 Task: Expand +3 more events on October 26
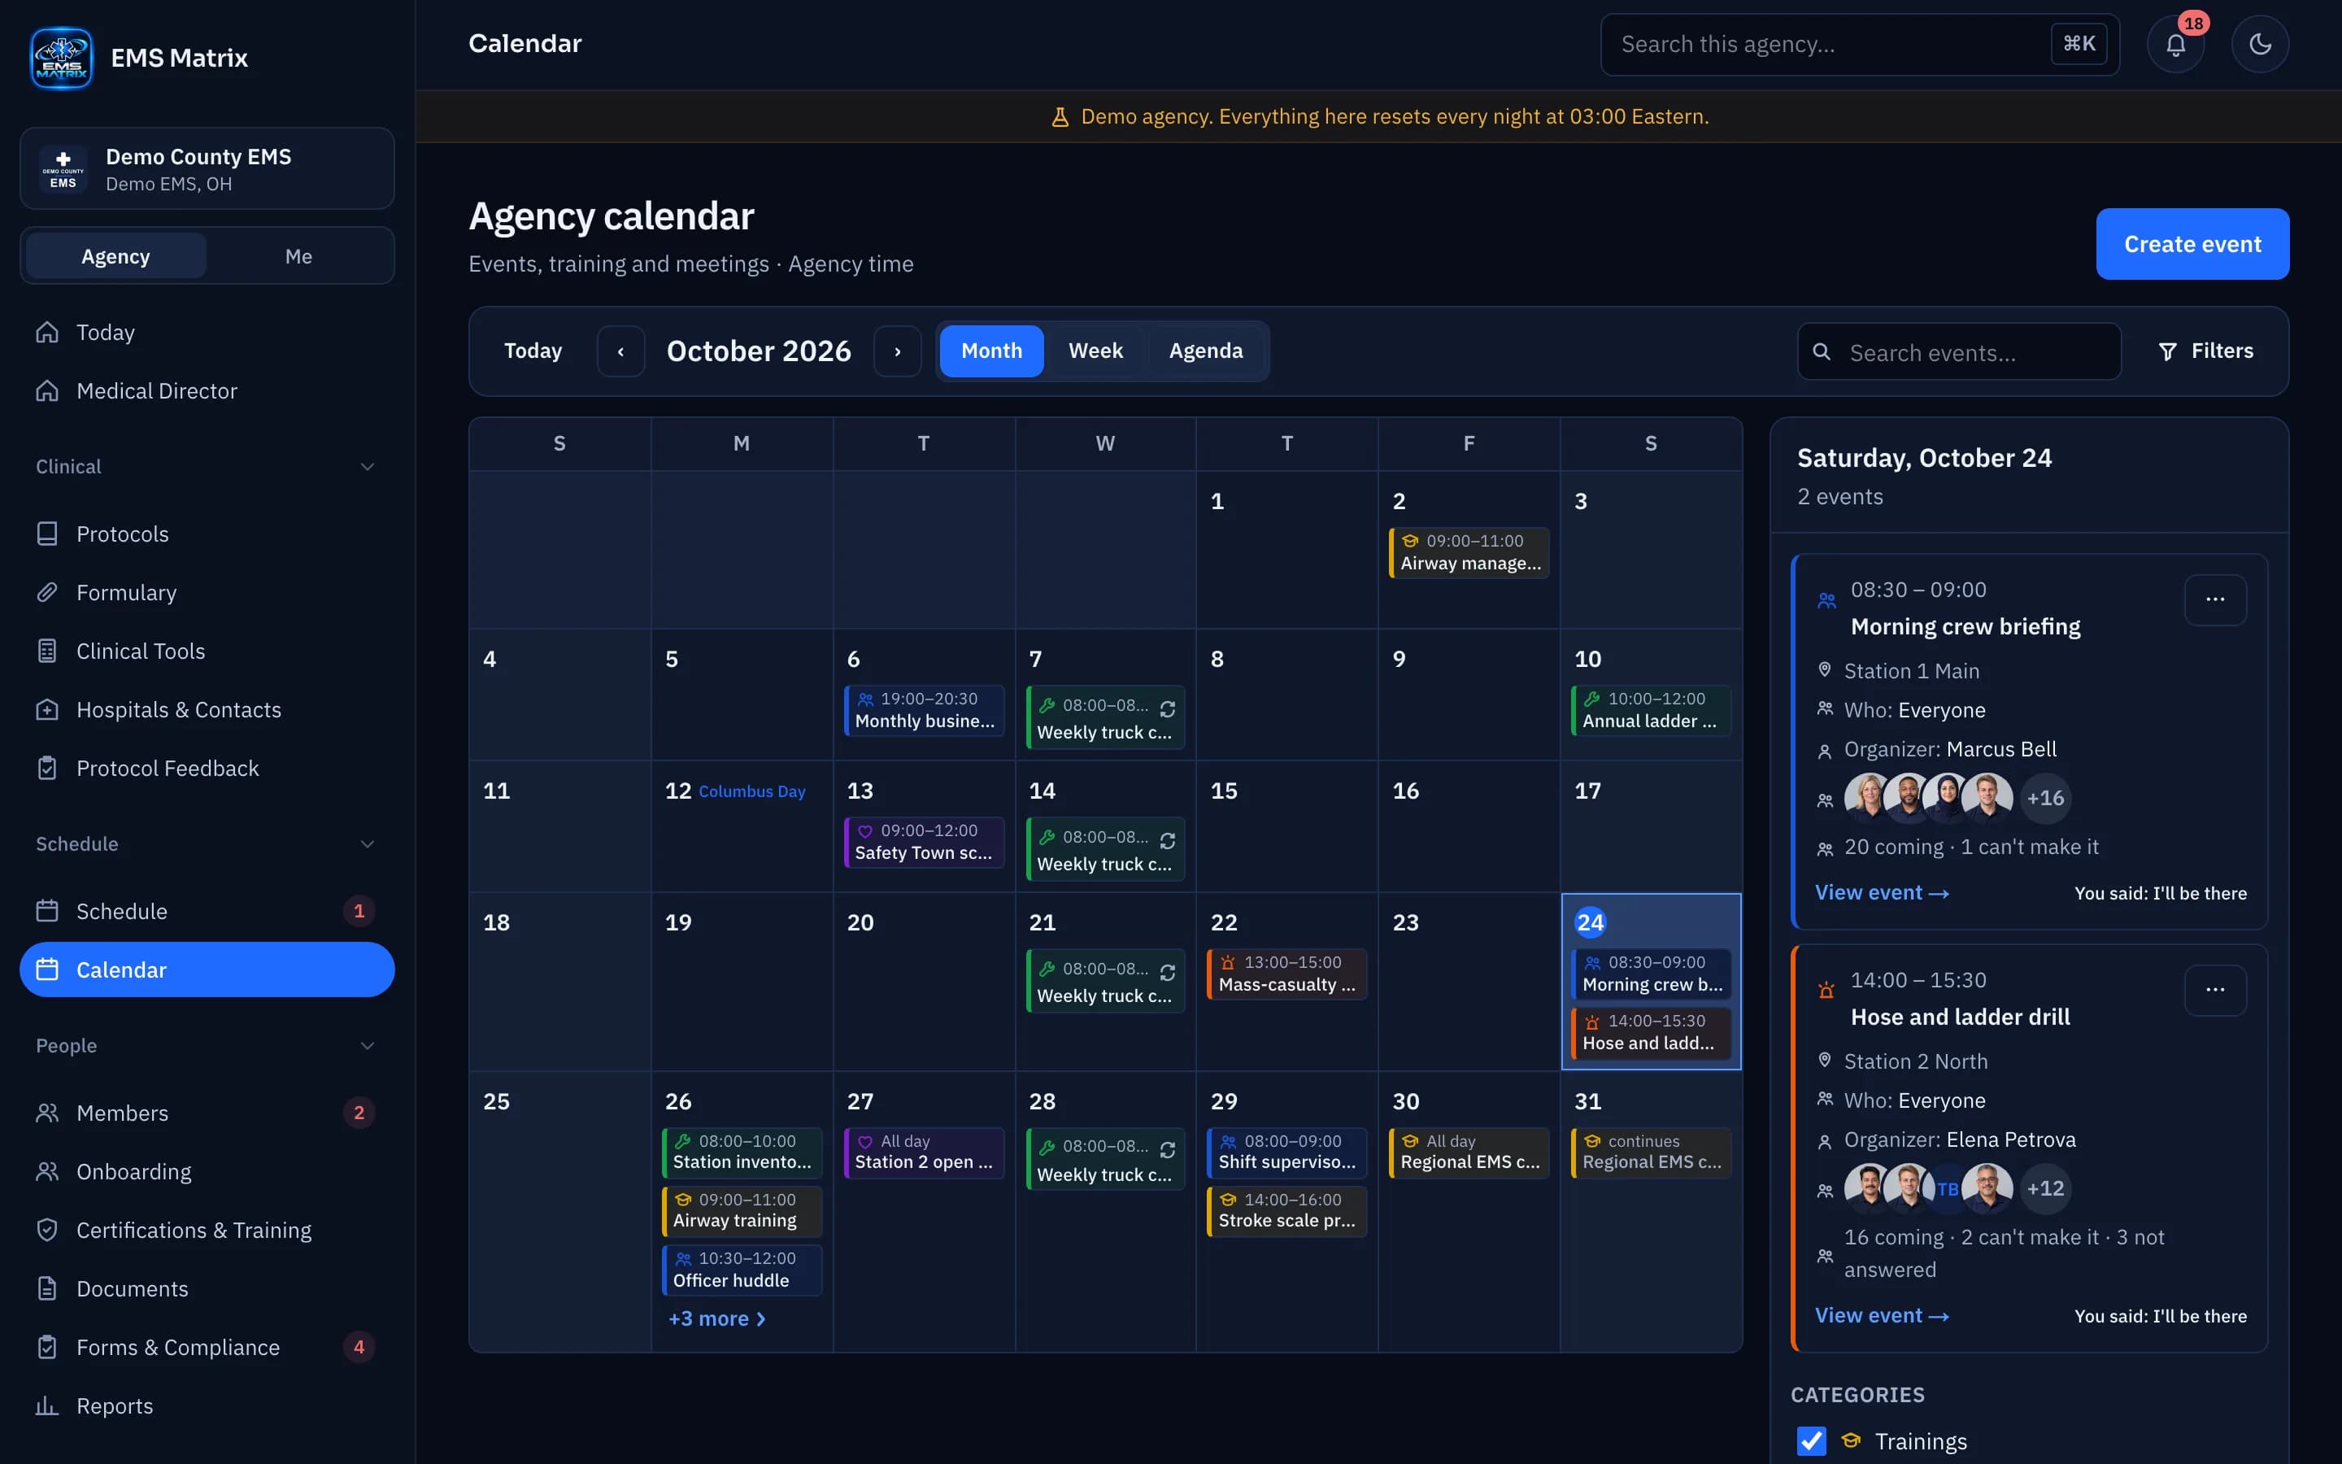(717, 1318)
